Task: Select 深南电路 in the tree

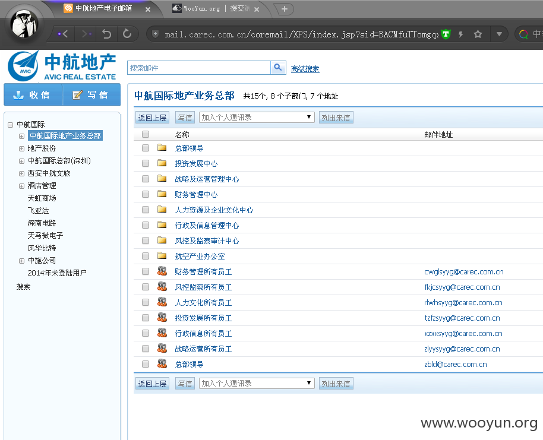Action: (x=42, y=223)
